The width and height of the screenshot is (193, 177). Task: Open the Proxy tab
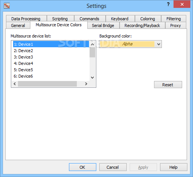[x=176, y=25]
